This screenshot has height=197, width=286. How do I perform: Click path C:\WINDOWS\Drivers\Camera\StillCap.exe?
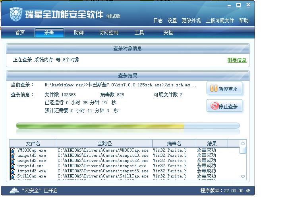tap(103, 176)
